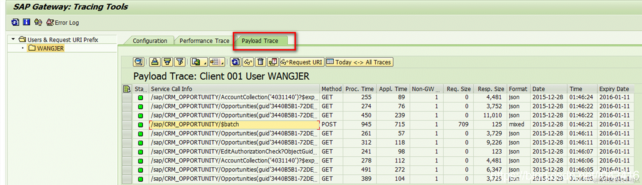
Task: Click the green status icon of the row with Proc. Time 278
Action: (x=140, y=161)
